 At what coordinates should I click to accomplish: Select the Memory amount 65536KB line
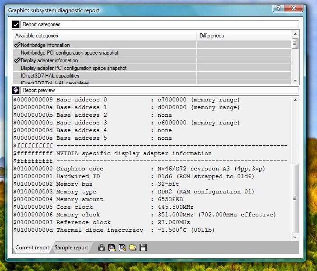98,199
